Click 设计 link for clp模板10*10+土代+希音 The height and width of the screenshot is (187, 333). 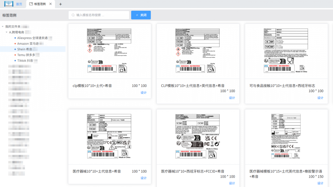coord(143,93)
